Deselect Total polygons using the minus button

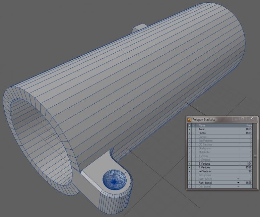click(193, 129)
